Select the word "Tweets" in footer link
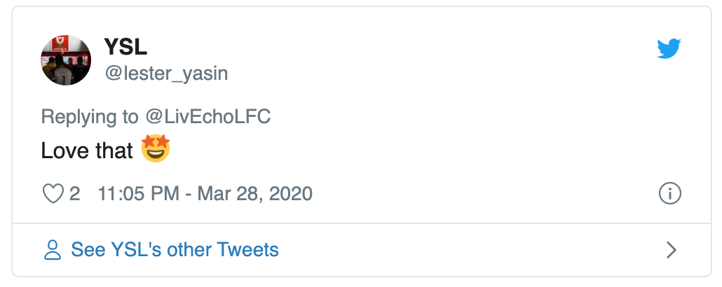This screenshot has height=287, width=722. click(247, 250)
